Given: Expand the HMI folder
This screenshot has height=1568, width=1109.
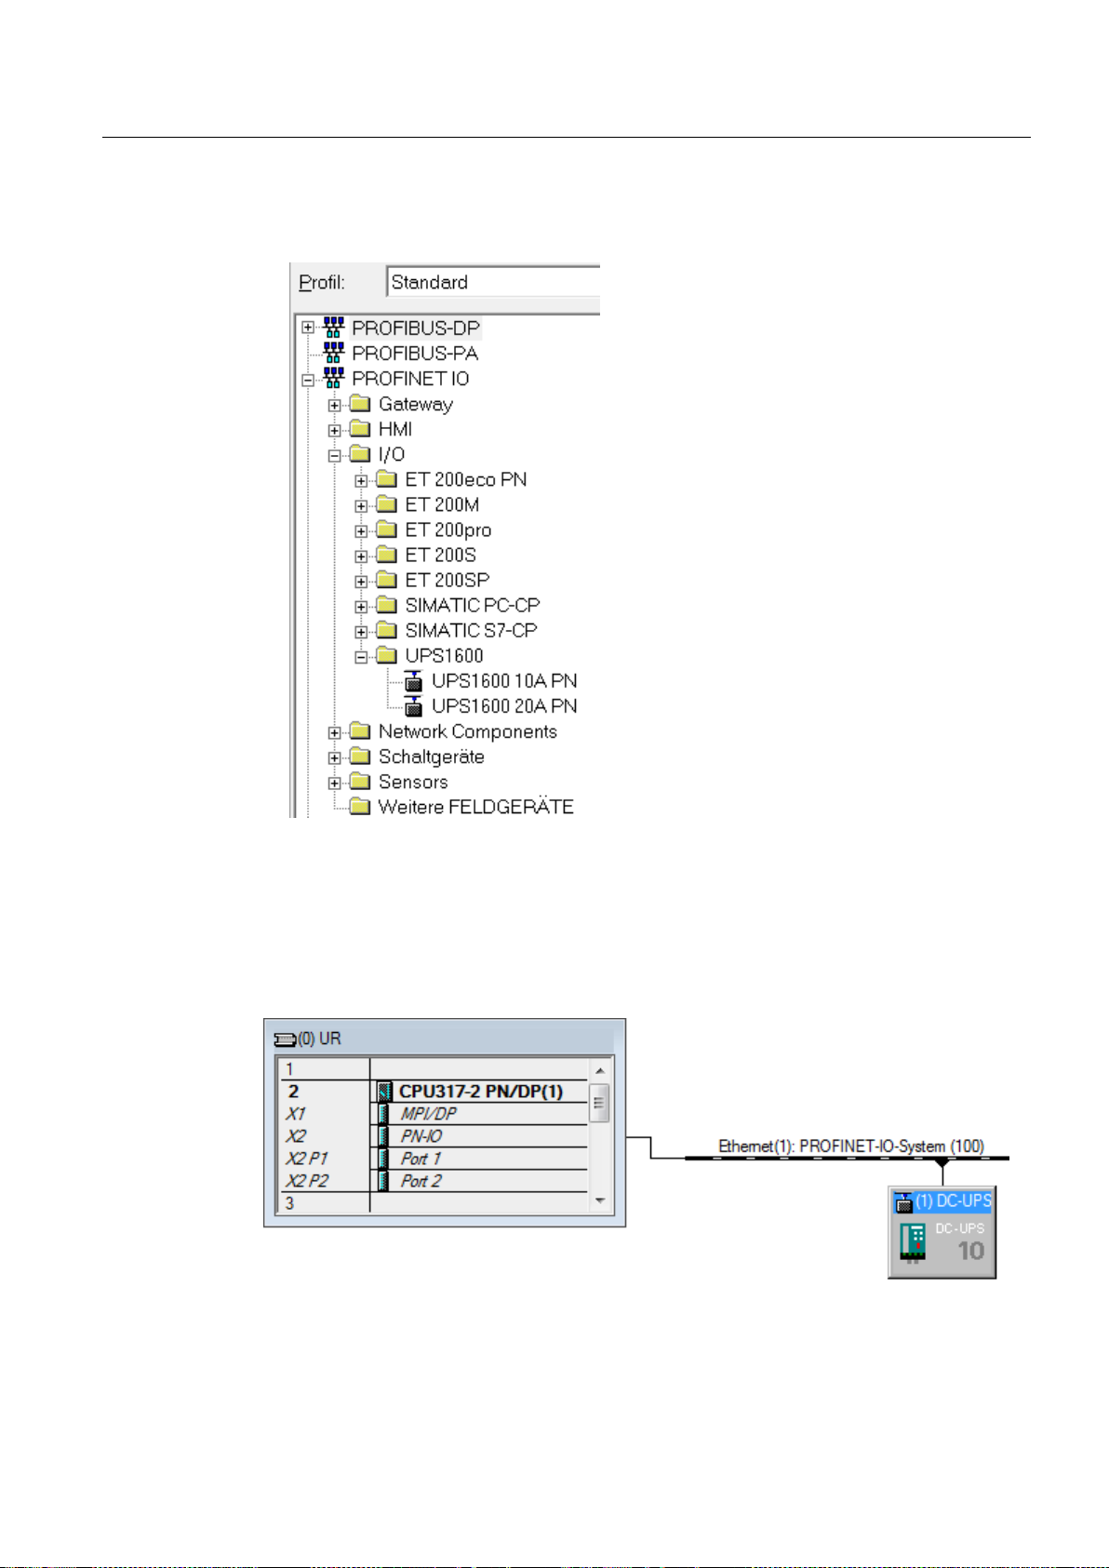Looking at the screenshot, I should coord(335,430).
